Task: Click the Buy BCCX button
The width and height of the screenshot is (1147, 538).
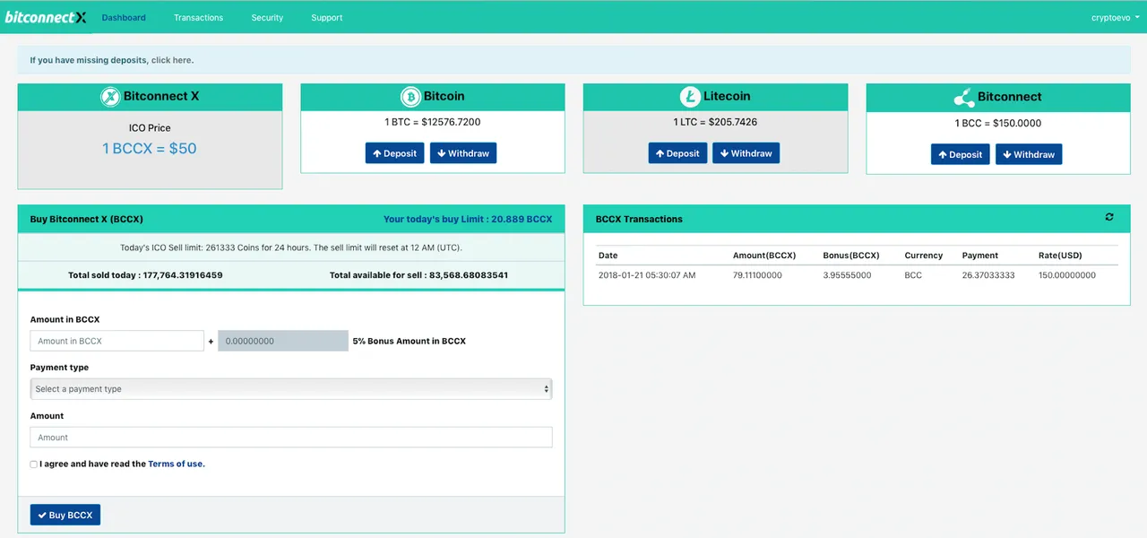Action: (65, 515)
